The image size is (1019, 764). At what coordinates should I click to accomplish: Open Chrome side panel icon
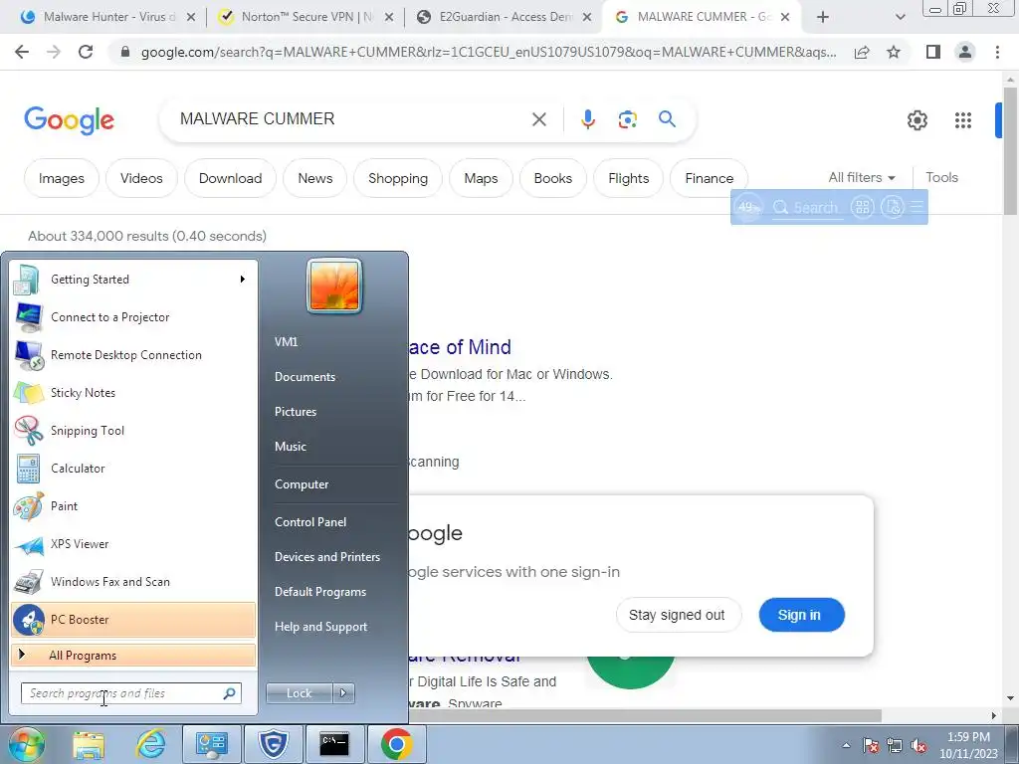click(x=933, y=52)
